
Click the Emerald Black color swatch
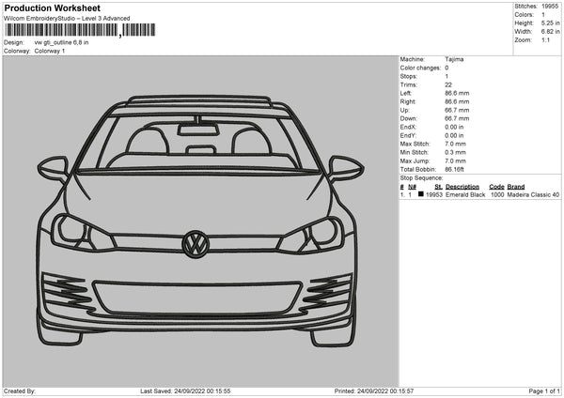point(421,194)
